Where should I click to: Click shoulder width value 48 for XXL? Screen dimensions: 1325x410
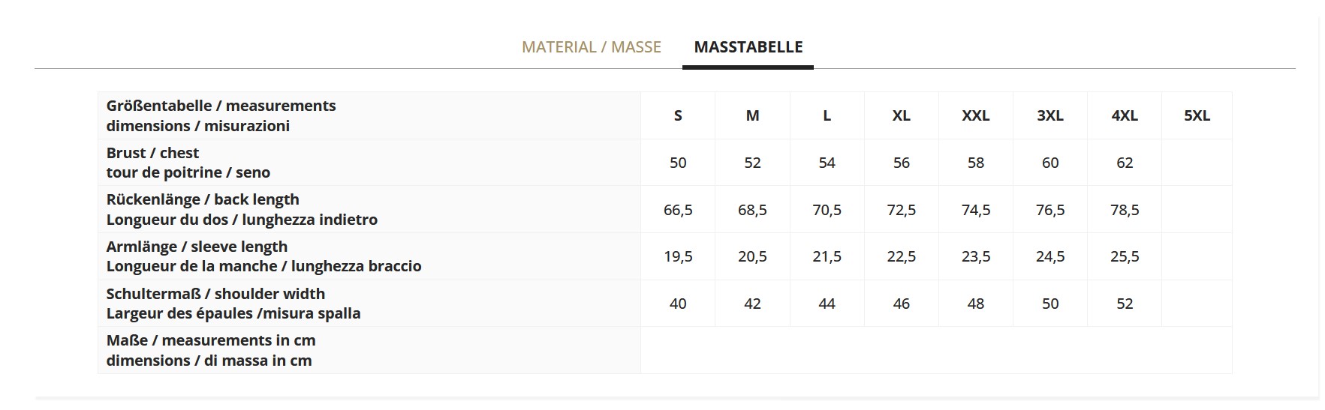[x=975, y=304]
